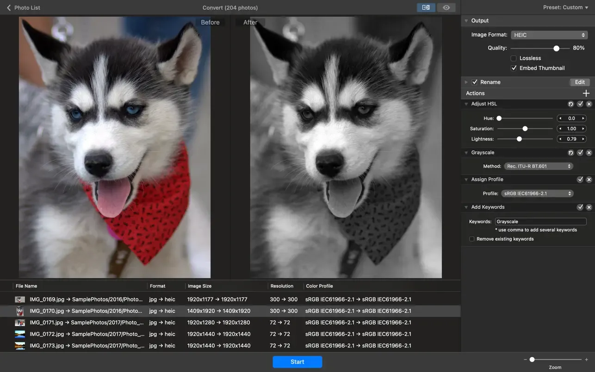
Task: Click the zoom out minus icon
Action: [525, 360]
